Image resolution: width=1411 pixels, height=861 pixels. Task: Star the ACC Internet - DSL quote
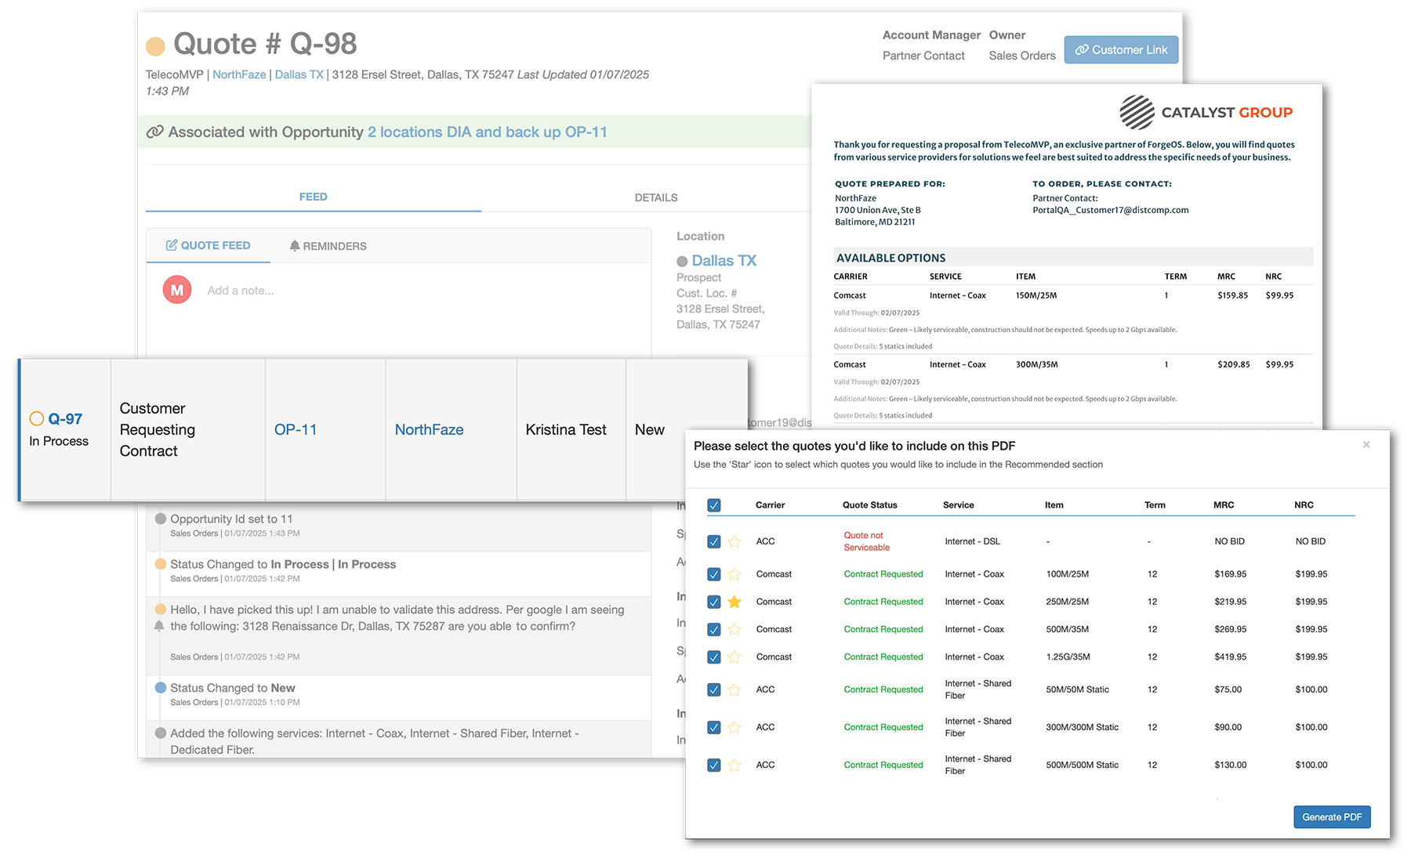coord(735,541)
